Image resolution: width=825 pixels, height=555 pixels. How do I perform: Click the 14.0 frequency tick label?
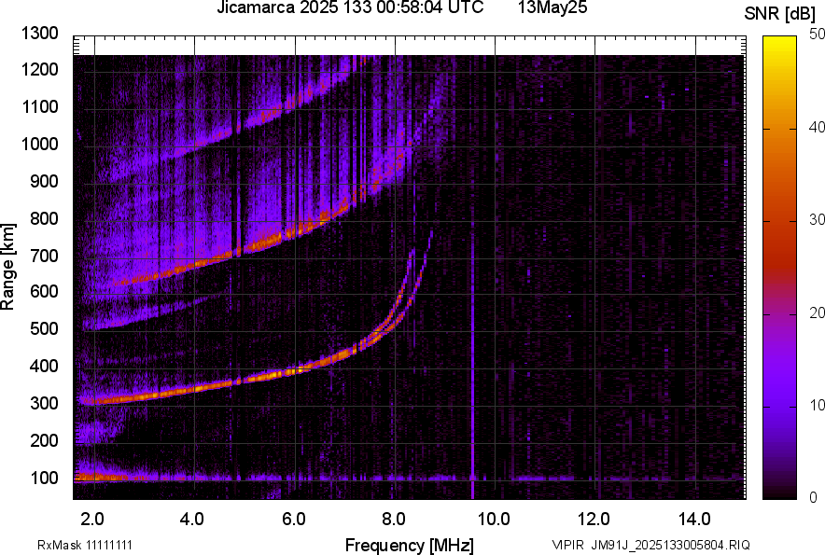coord(693,519)
